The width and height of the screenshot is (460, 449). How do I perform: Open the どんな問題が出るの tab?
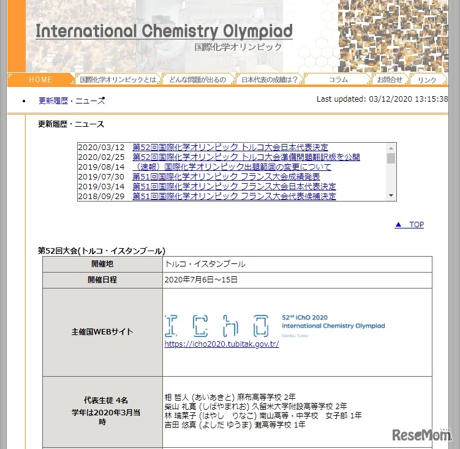pyautogui.click(x=198, y=80)
